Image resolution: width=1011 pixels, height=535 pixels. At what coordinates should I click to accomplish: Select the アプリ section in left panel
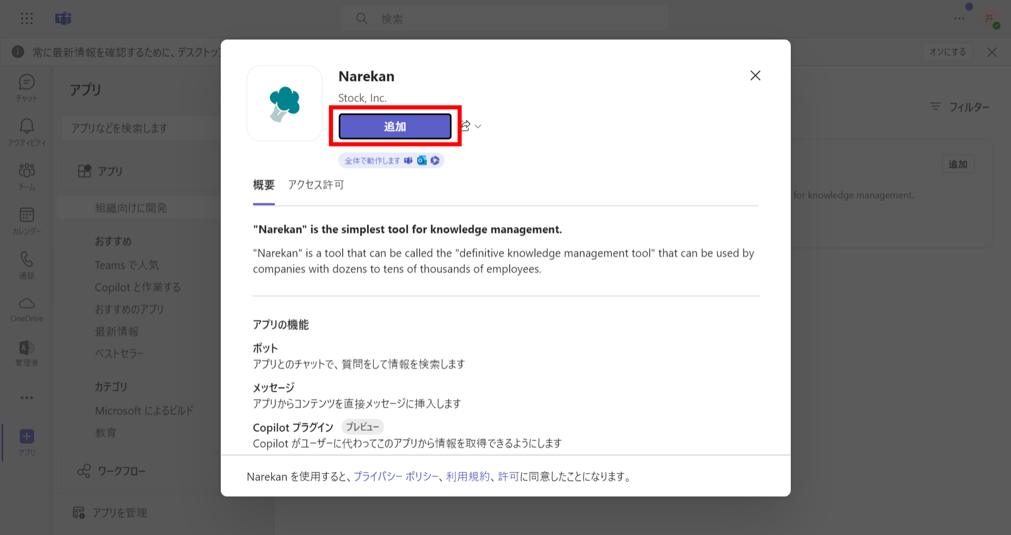pos(142,171)
